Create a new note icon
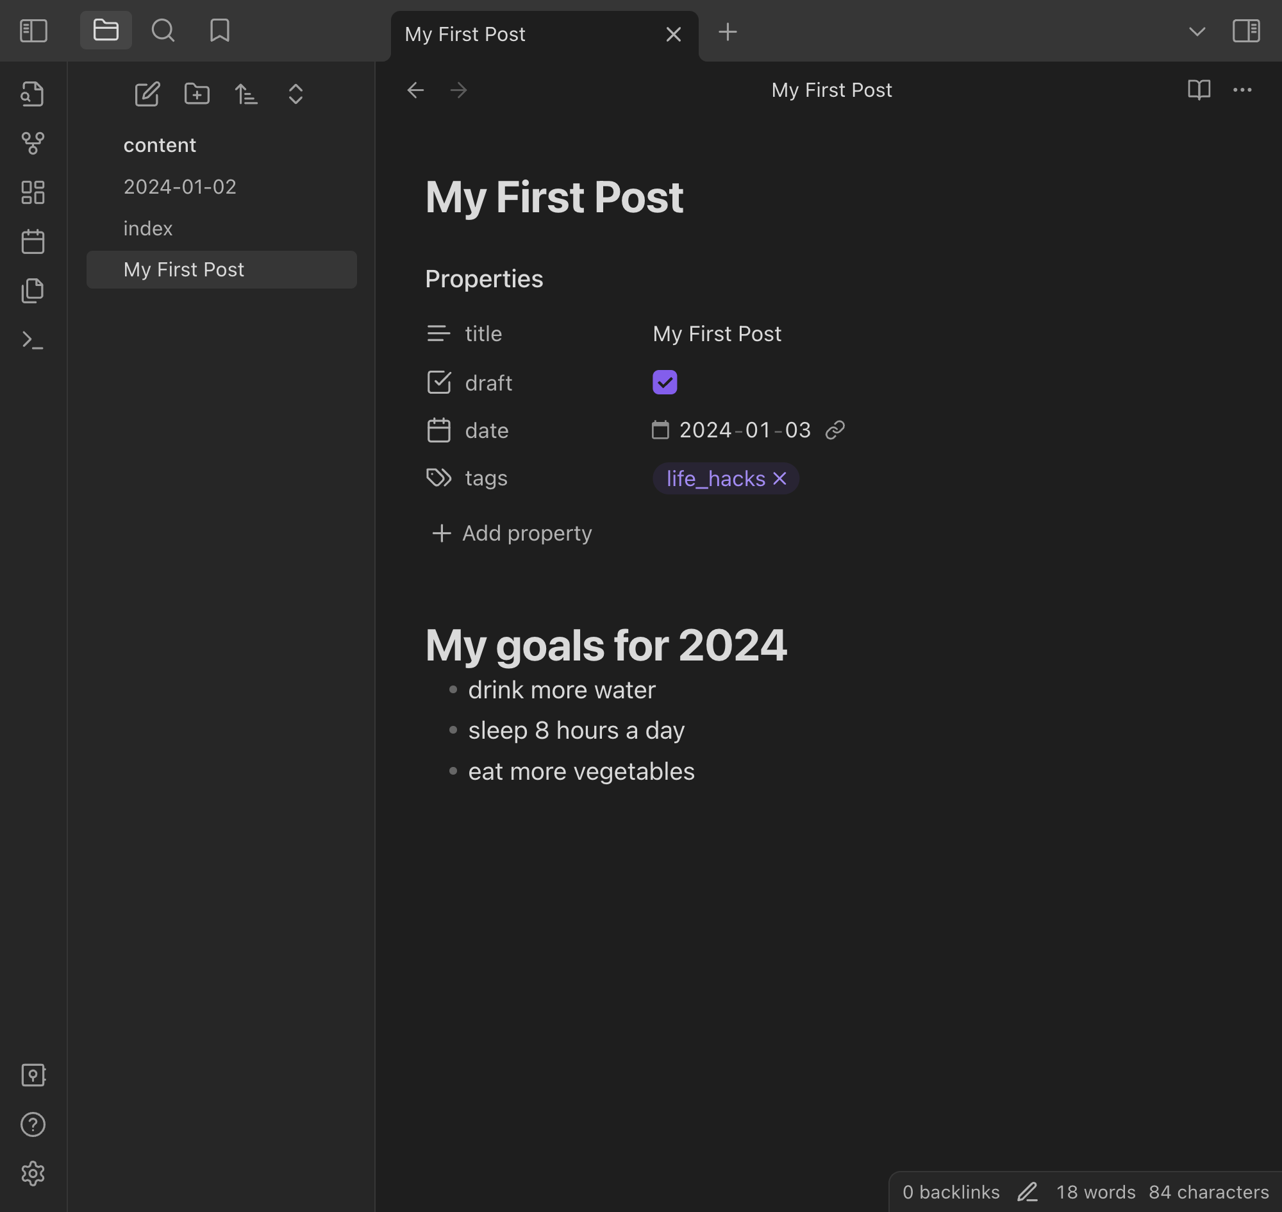This screenshot has width=1282, height=1212. [147, 94]
